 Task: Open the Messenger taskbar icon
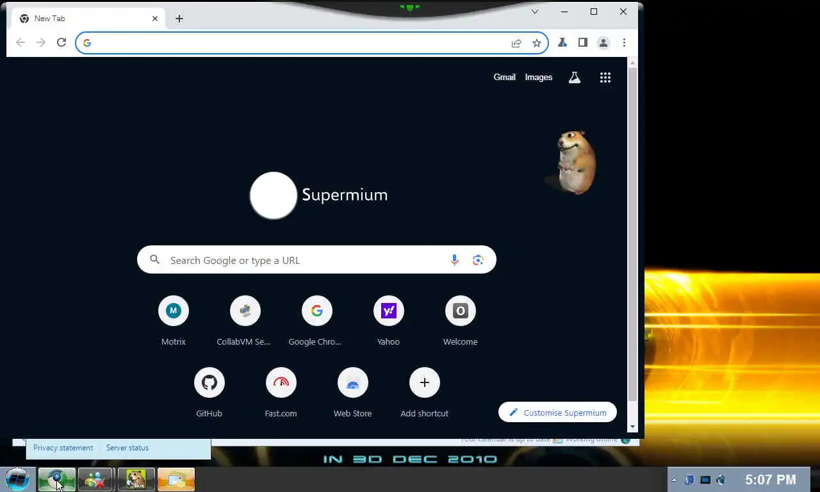96,479
